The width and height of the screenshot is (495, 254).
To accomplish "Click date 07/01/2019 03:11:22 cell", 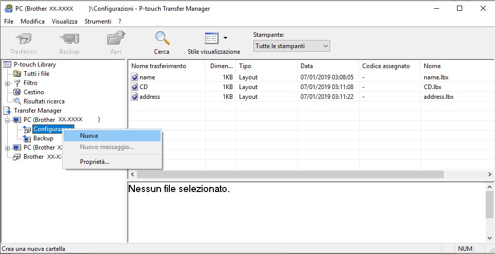I will pyautogui.click(x=327, y=97).
